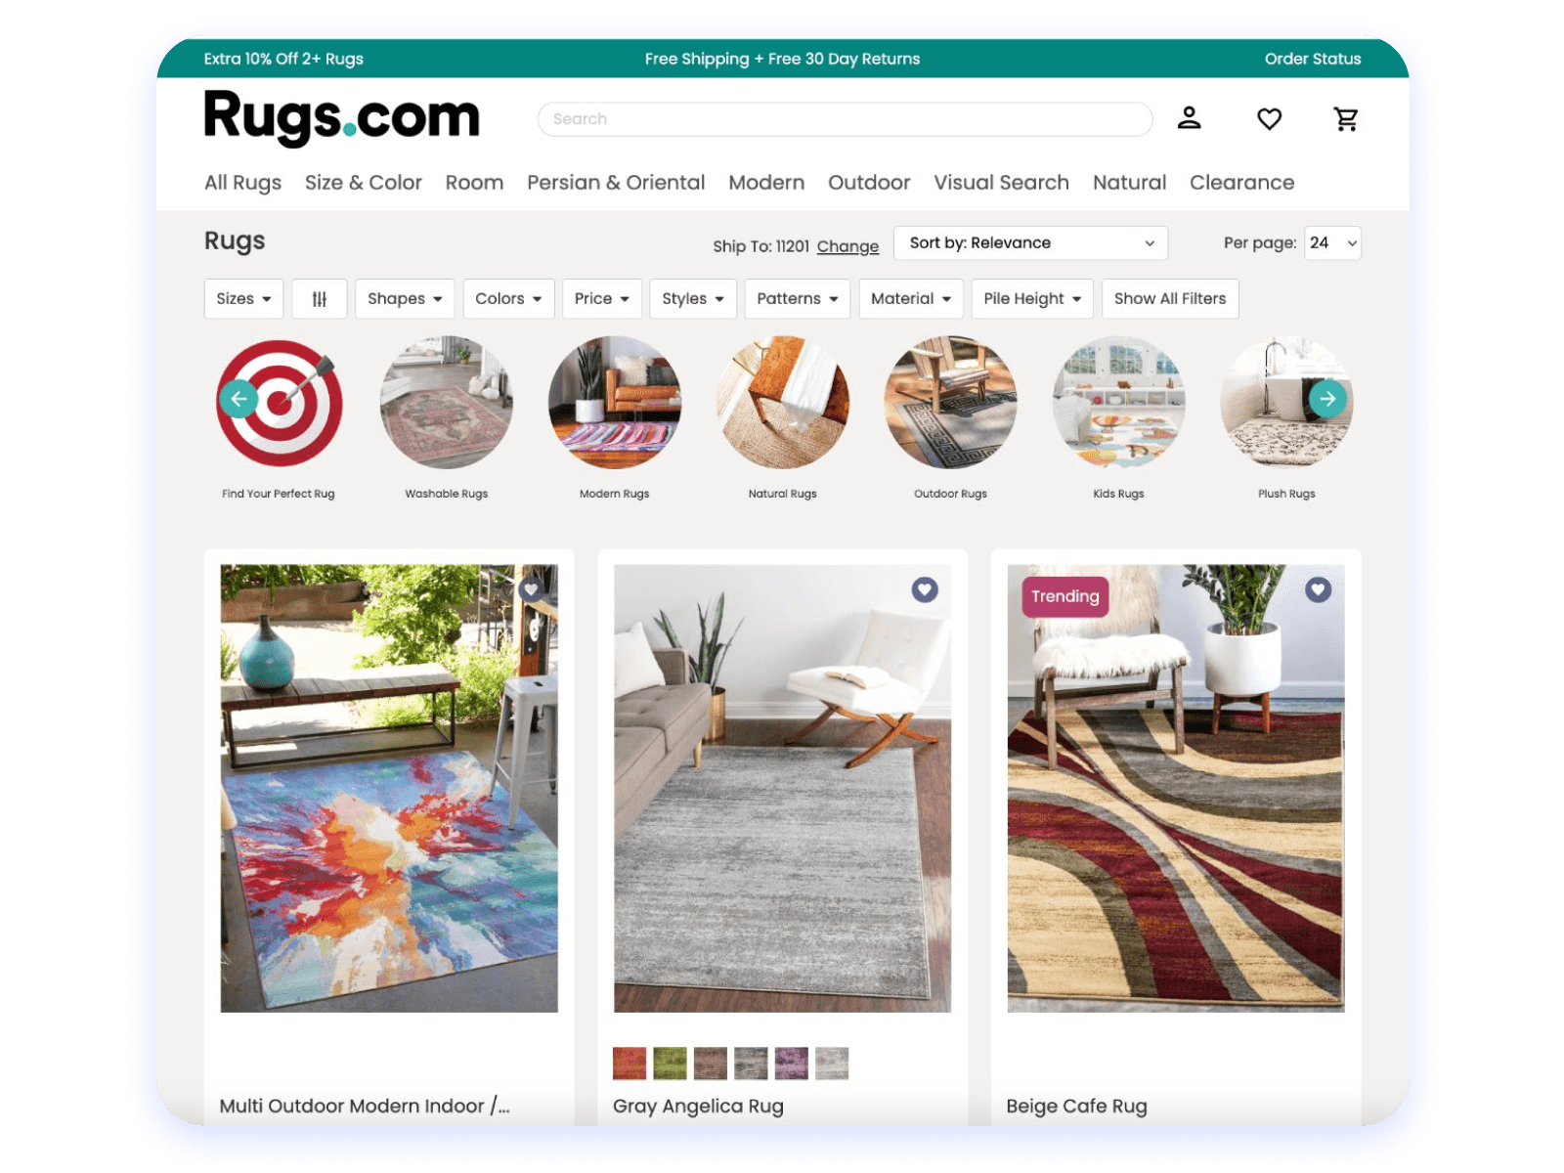Screen dimensions: 1564x1173
Task: Favorite the Beige Cafe Rug
Action: [x=1319, y=589]
